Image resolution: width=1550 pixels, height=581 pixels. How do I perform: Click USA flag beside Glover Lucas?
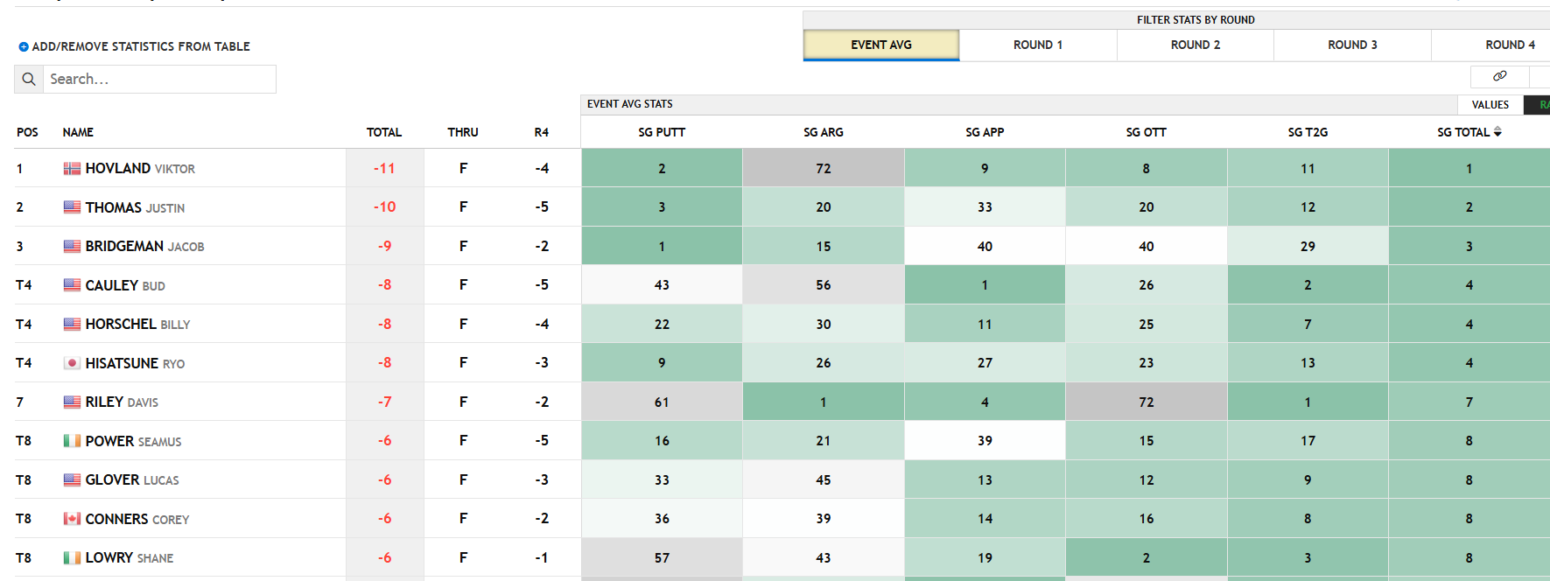(72, 480)
